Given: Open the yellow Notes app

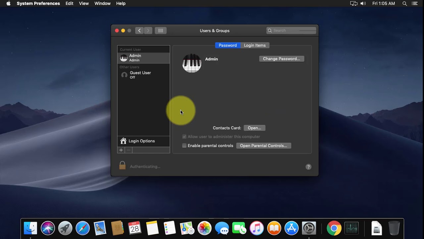Looking at the screenshot, I should click(x=152, y=228).
